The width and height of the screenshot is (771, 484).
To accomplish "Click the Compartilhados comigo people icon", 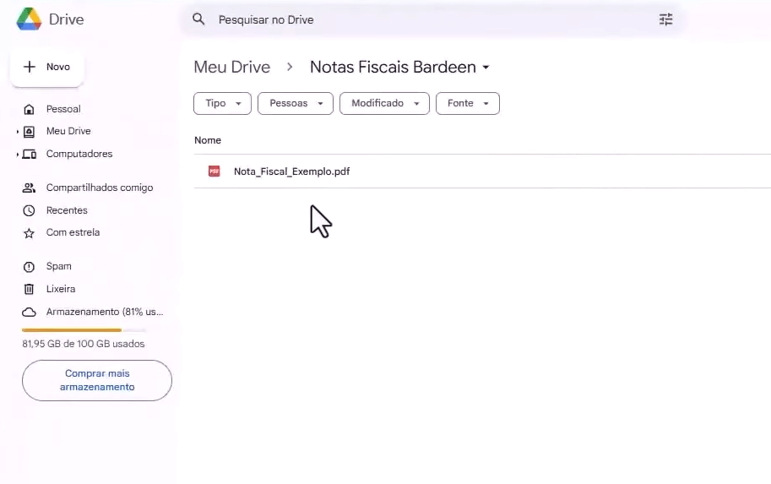I will pos(29,188).
